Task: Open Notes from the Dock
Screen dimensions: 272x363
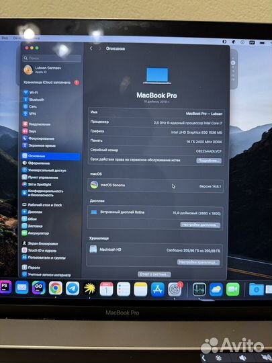Action: click(x=140, y=289)
